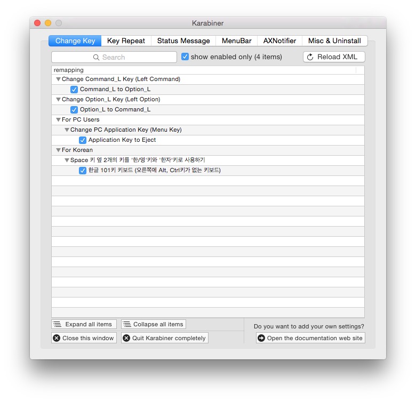
Task: Close Karabiner with the red window button
Action: coord(37,23)
